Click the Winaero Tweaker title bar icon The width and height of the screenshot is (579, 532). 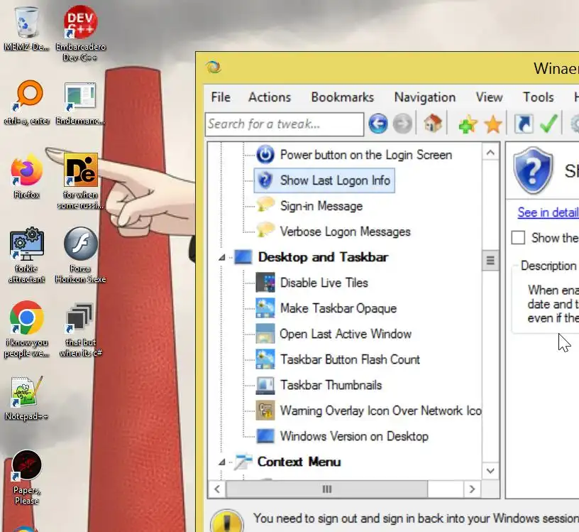tap(214, 67)
